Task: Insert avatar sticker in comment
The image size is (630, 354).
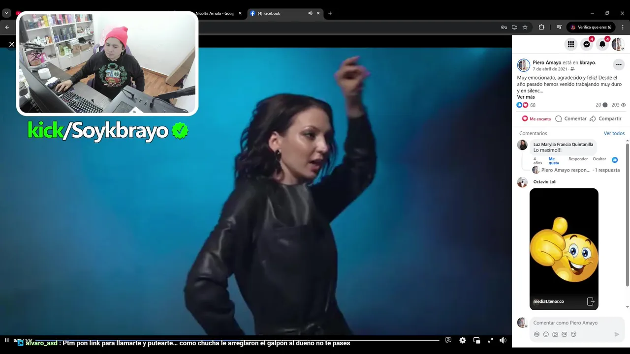Action: (x=536, y=334)
